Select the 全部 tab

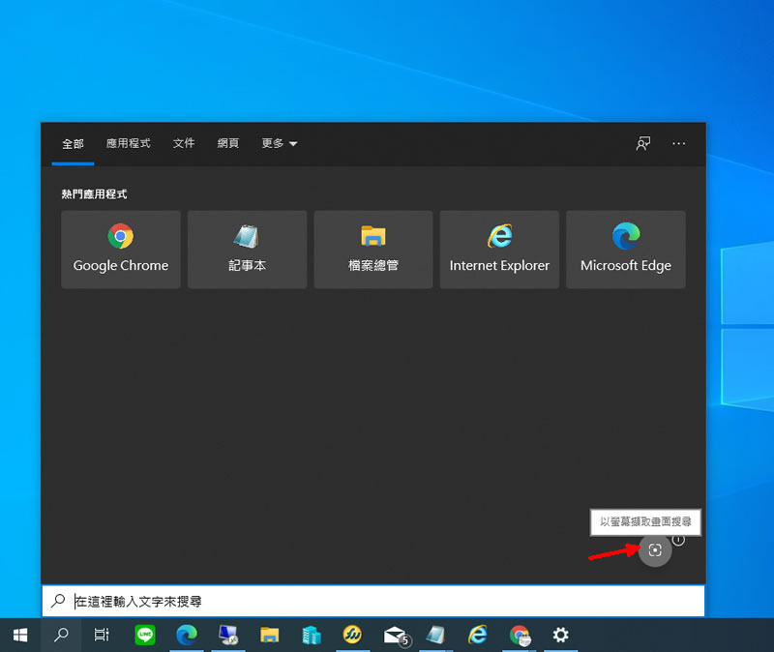(x=74, y=143)
